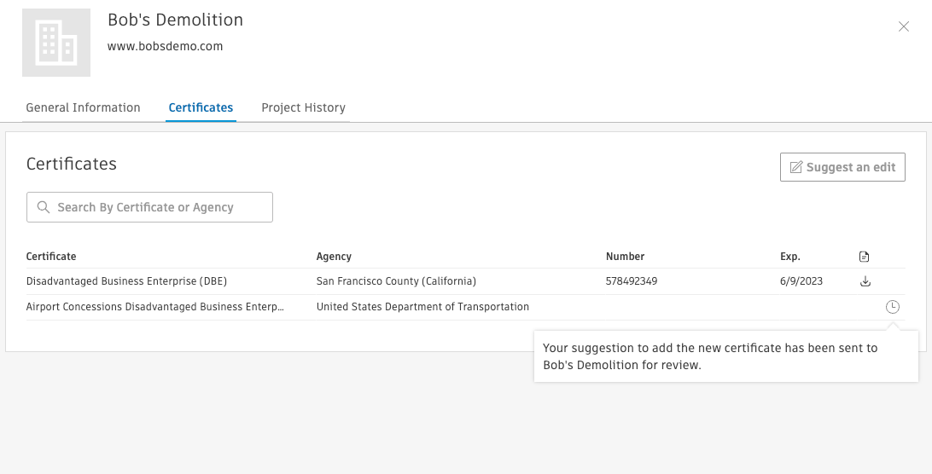Image resolution: width=932 pixels, height=474 pixels.
Task: Close the Bob's Demolition company panel
Action: tap(904, 26)
